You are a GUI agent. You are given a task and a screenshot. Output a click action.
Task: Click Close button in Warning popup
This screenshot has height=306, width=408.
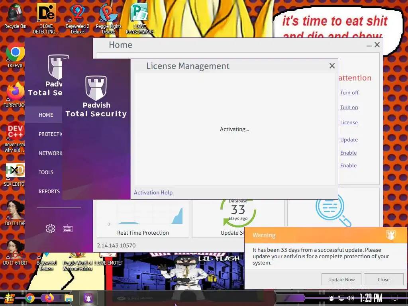click(x=384, y=279)
